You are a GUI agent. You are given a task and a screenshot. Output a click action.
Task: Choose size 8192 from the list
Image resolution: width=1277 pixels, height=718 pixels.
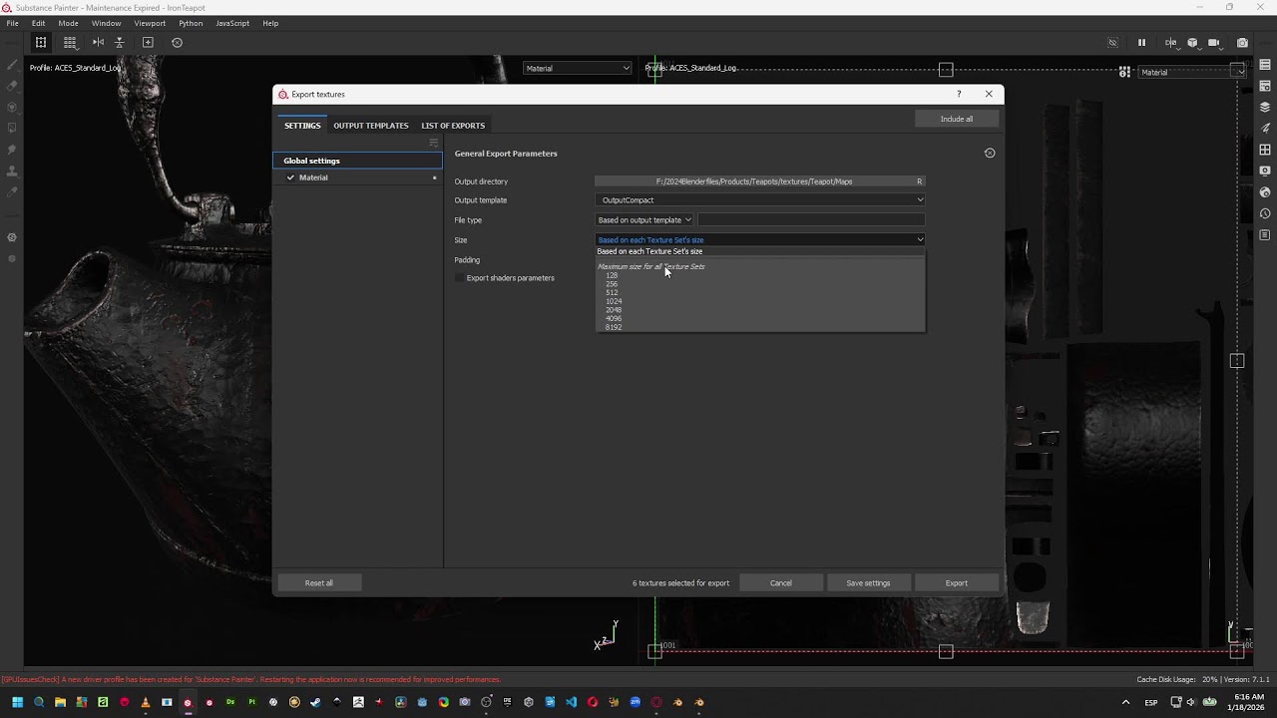click(x=614, y=327)
